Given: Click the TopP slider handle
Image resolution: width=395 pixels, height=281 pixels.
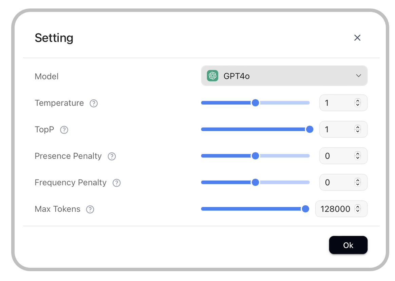Looking at the screenshot, I should (x=309, y=129).
